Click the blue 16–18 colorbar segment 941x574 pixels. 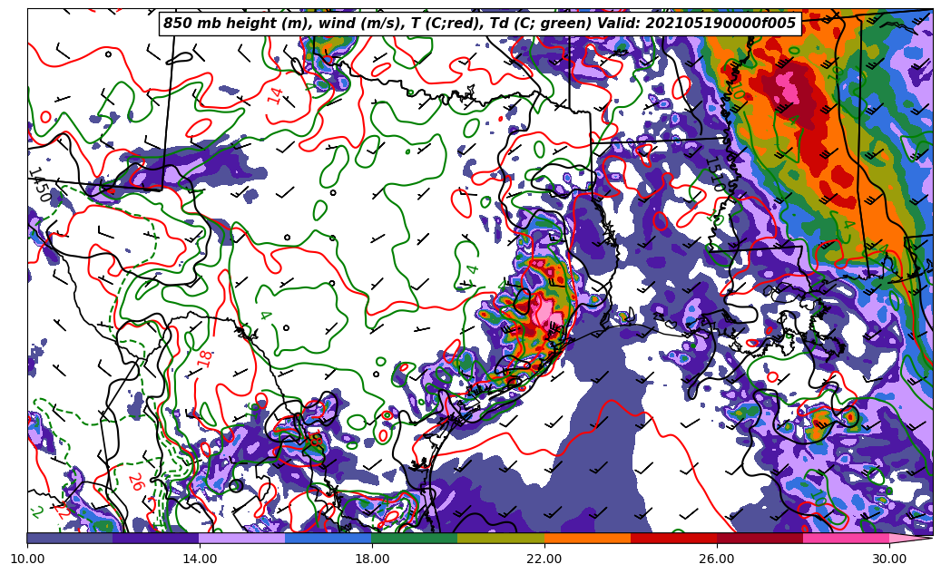coord(328,538)
